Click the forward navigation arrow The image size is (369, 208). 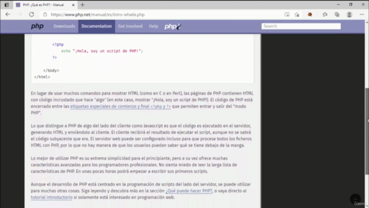(x=20, y=14)
